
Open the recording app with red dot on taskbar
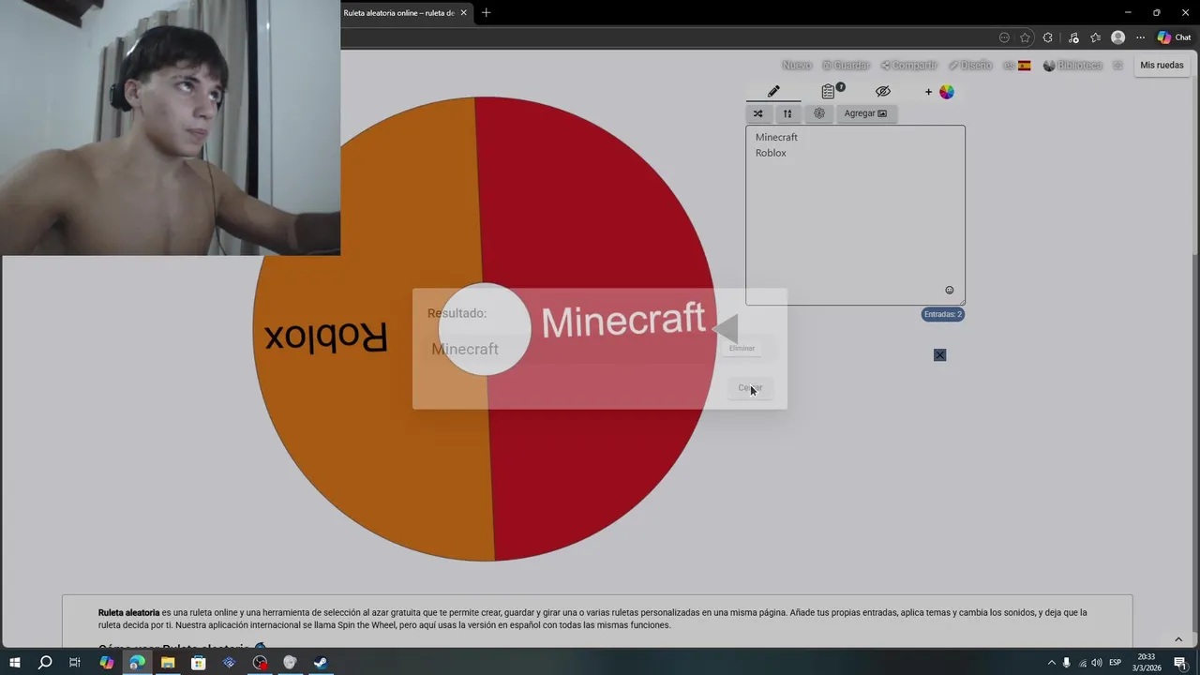click(x=260, y=663)
